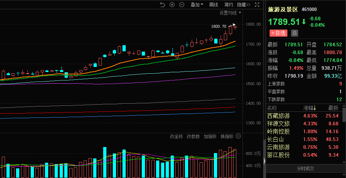This screenshot has width=346, height=178.
Task: Click 加指标 to add an indicator
Action: pos(210,136)
